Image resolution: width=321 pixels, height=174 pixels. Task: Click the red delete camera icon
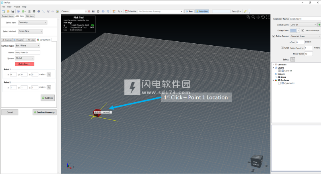(89, 11)
